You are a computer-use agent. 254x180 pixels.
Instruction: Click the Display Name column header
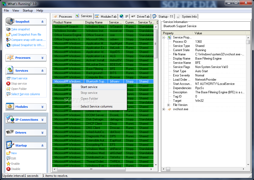[96, 22]
